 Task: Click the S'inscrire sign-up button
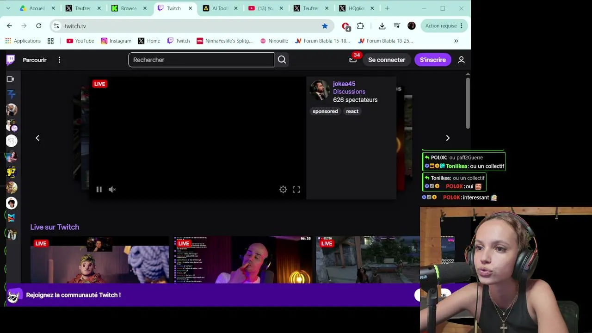coord(433,60)
